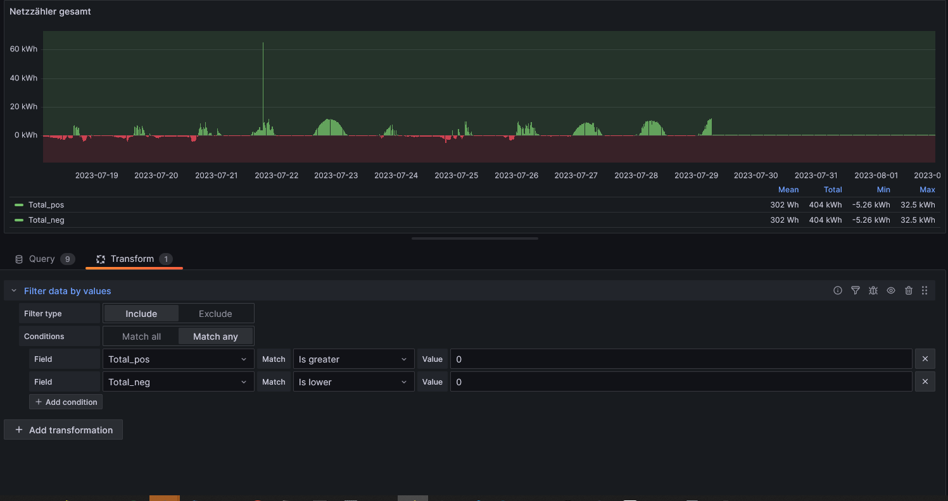
Task: Delete the Filter data by values transformation
Action: (909, 291)
